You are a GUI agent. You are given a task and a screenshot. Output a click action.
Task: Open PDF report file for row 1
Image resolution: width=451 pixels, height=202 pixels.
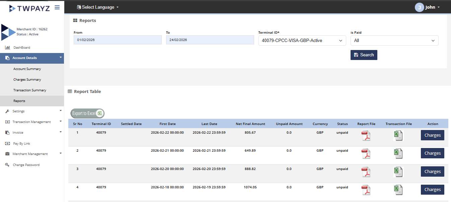(366, 136)
